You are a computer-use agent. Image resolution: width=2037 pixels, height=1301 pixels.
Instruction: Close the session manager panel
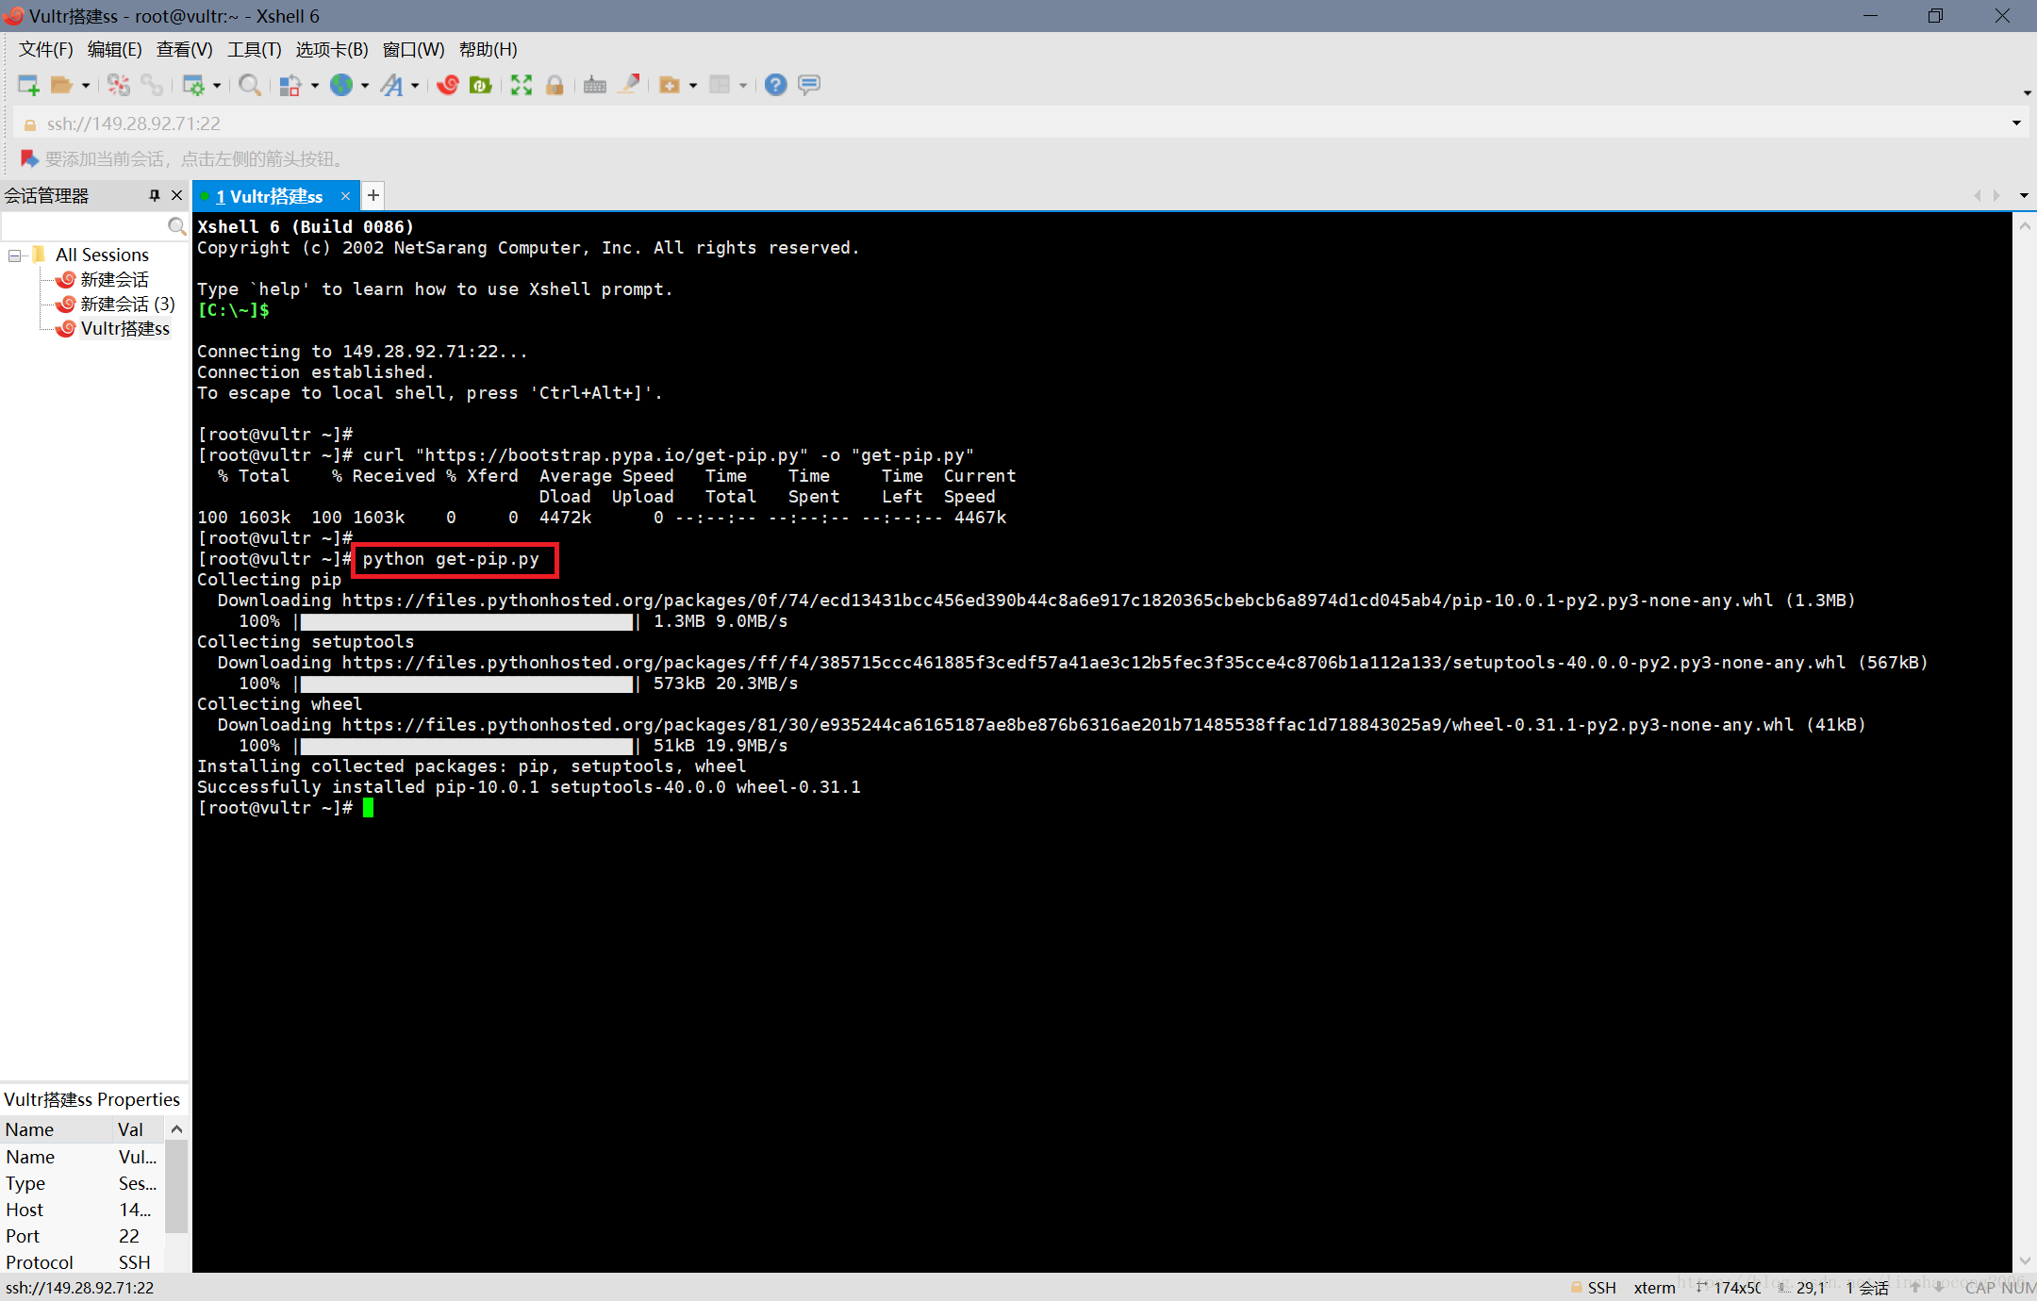click(x=176, y=195)
